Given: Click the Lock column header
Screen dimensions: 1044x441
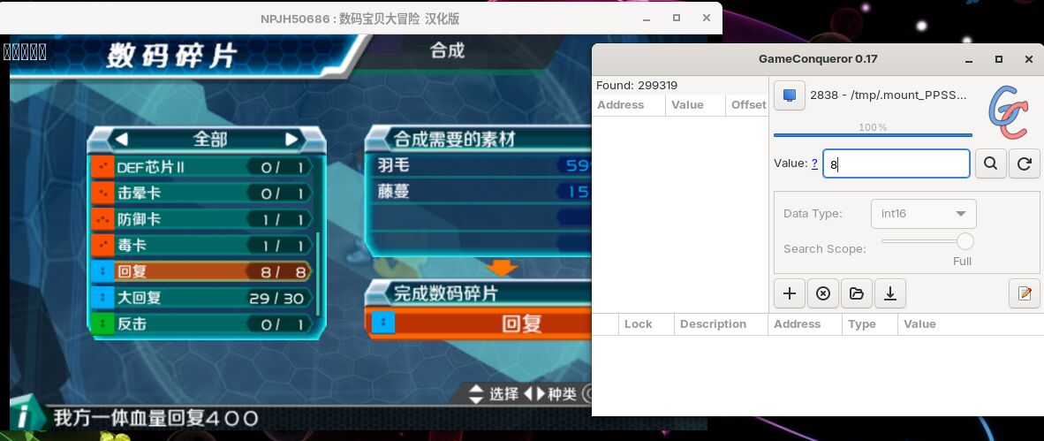Looking at the screenshot, I should pyautogui.click(x=638, y=323).
